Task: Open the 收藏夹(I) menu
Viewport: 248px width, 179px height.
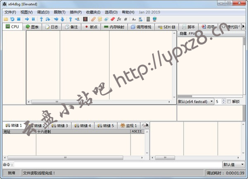Action: pos(93,12)
